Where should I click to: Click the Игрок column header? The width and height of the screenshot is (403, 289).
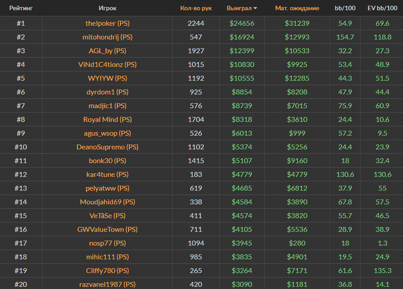tap(107, 9)
